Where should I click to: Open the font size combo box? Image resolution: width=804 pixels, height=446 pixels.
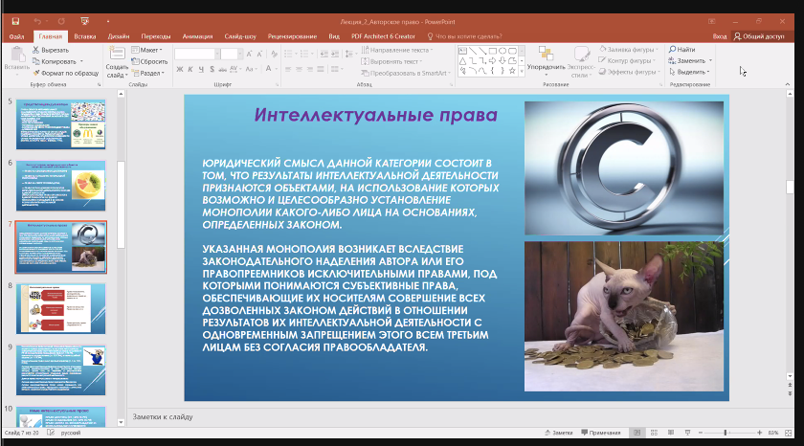click(x=232, y=54)
